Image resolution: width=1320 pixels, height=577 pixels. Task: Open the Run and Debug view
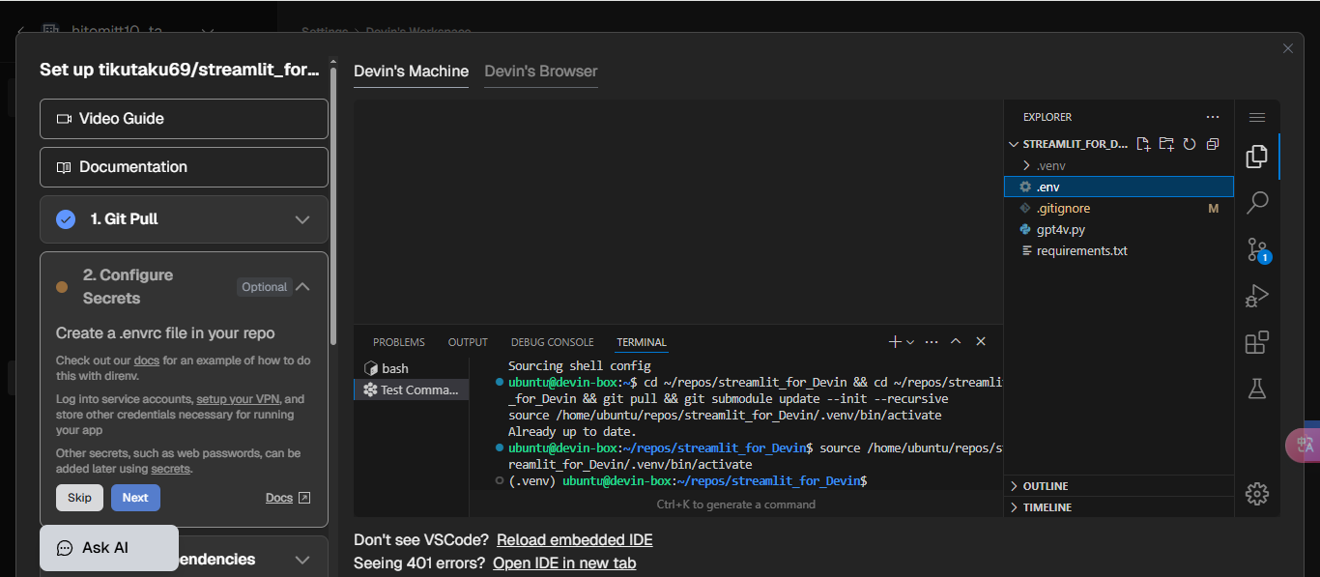point(1256,296)
